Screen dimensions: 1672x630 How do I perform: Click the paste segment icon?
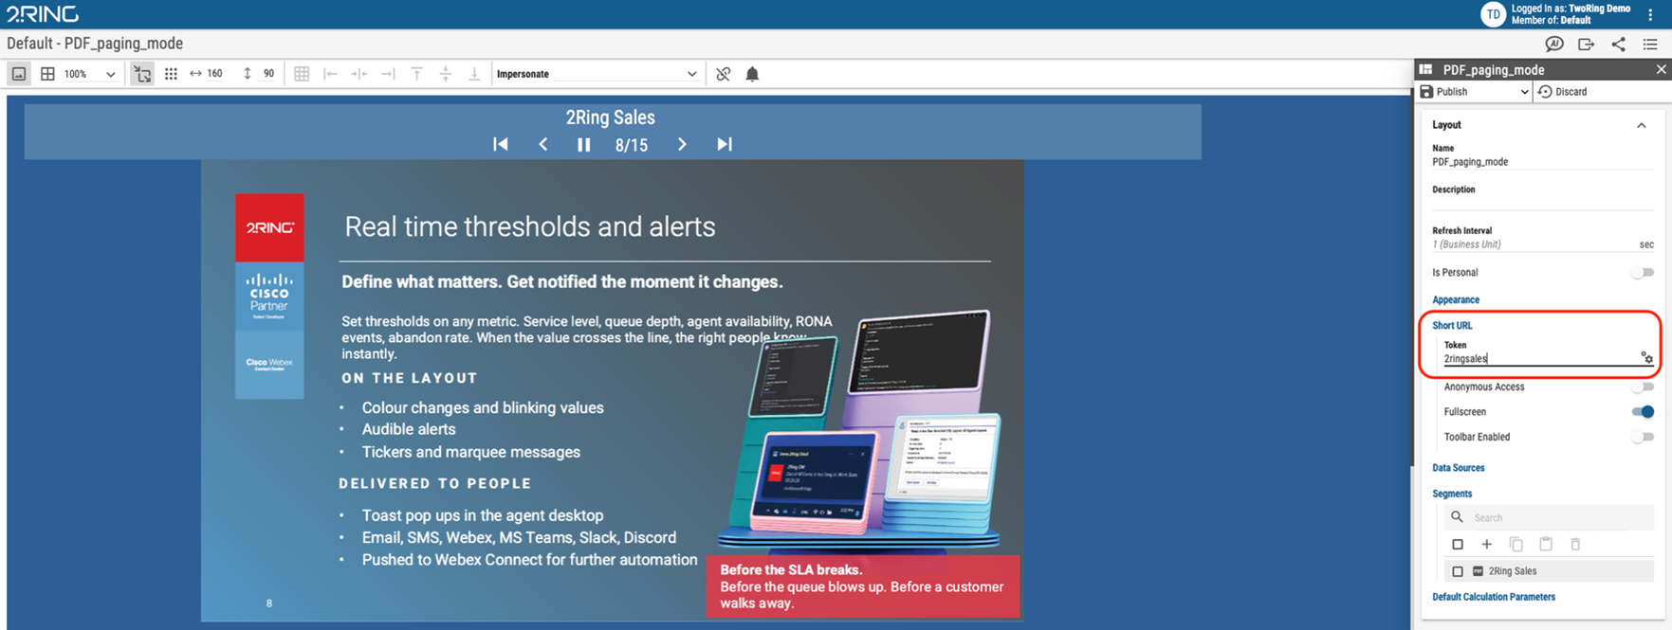pos(1546,545)
